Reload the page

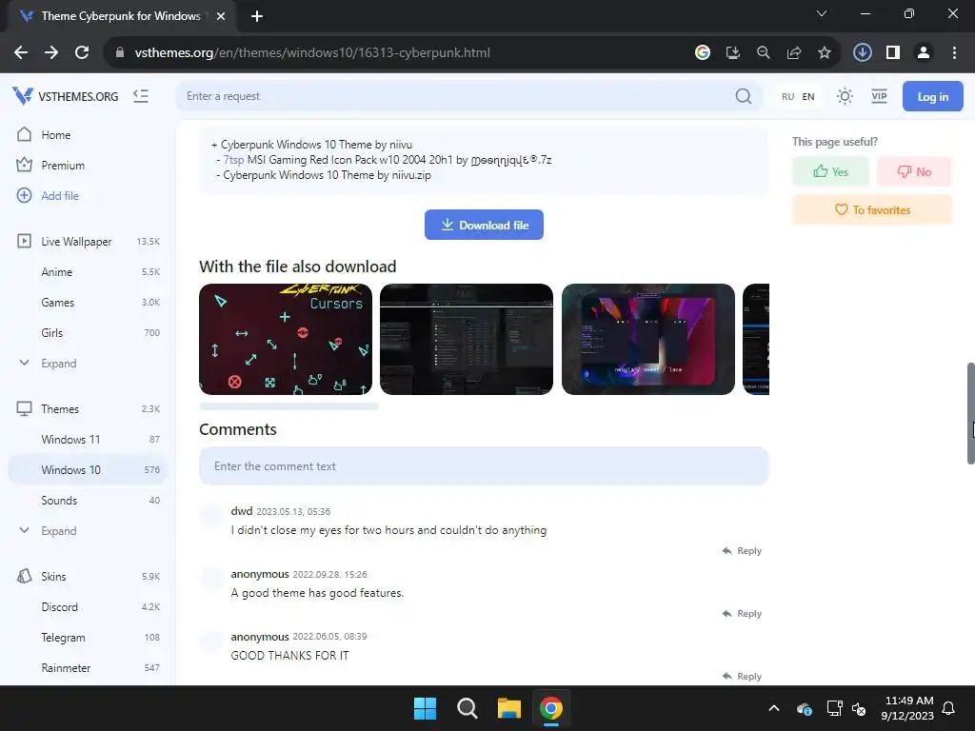(x=82, y=53)
